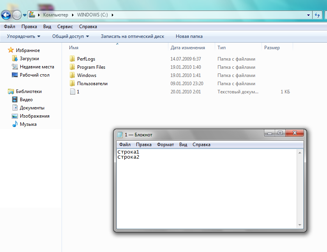The image size is (327, 252).
Task: Refresh the folder with the refresh icon
Action: point(317,15)
